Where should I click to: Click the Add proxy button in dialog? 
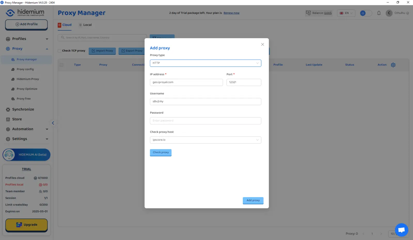253,200
